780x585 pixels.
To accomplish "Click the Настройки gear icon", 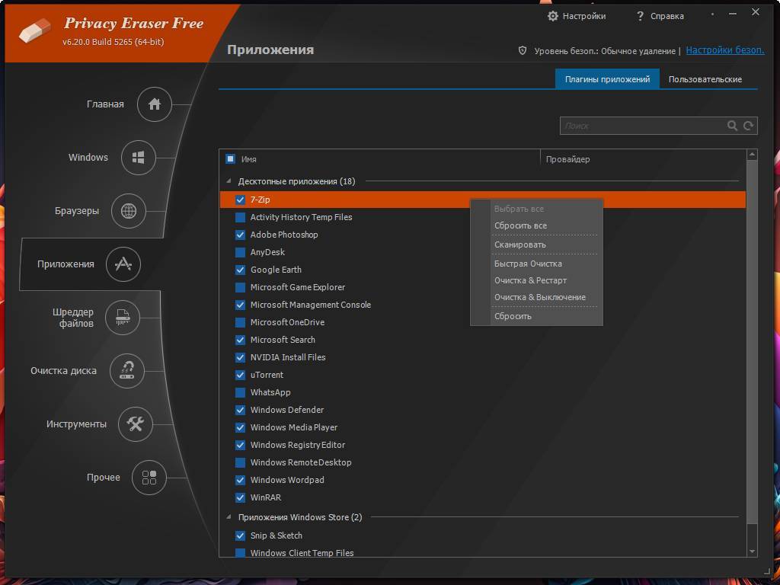I will tap(553, 16).
